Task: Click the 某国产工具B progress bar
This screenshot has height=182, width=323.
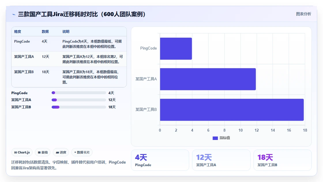Action: coord(79,107)
